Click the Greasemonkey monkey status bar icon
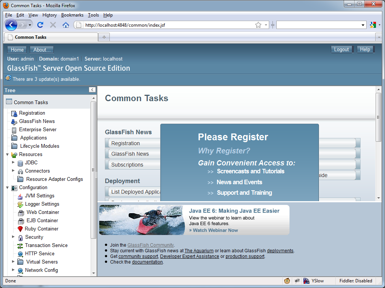This screenshot has height=288, width=385. click(287, 280)
